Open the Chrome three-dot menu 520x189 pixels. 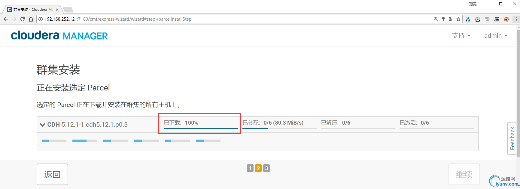(516, 19)
